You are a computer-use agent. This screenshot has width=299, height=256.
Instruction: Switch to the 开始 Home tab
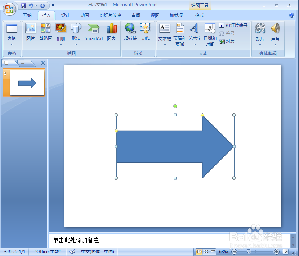(27, 15)
